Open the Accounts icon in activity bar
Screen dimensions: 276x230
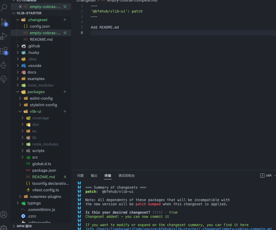[x=4, y=215]
